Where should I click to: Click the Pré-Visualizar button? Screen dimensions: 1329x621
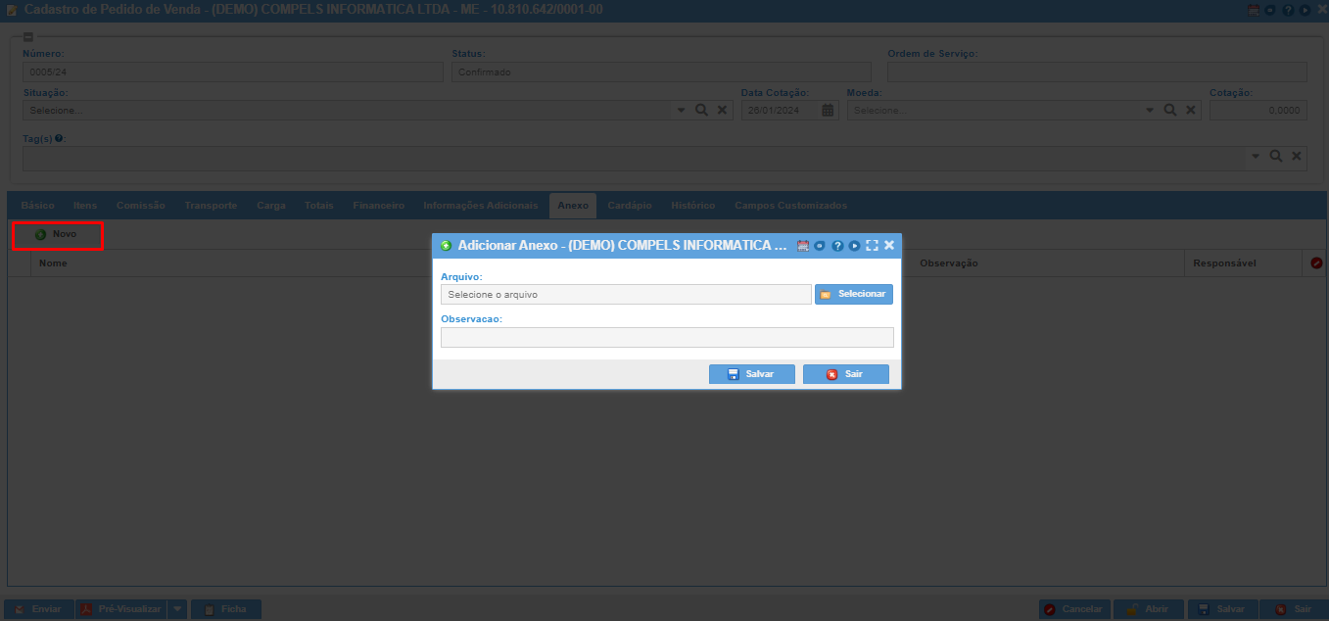point(120,609)
